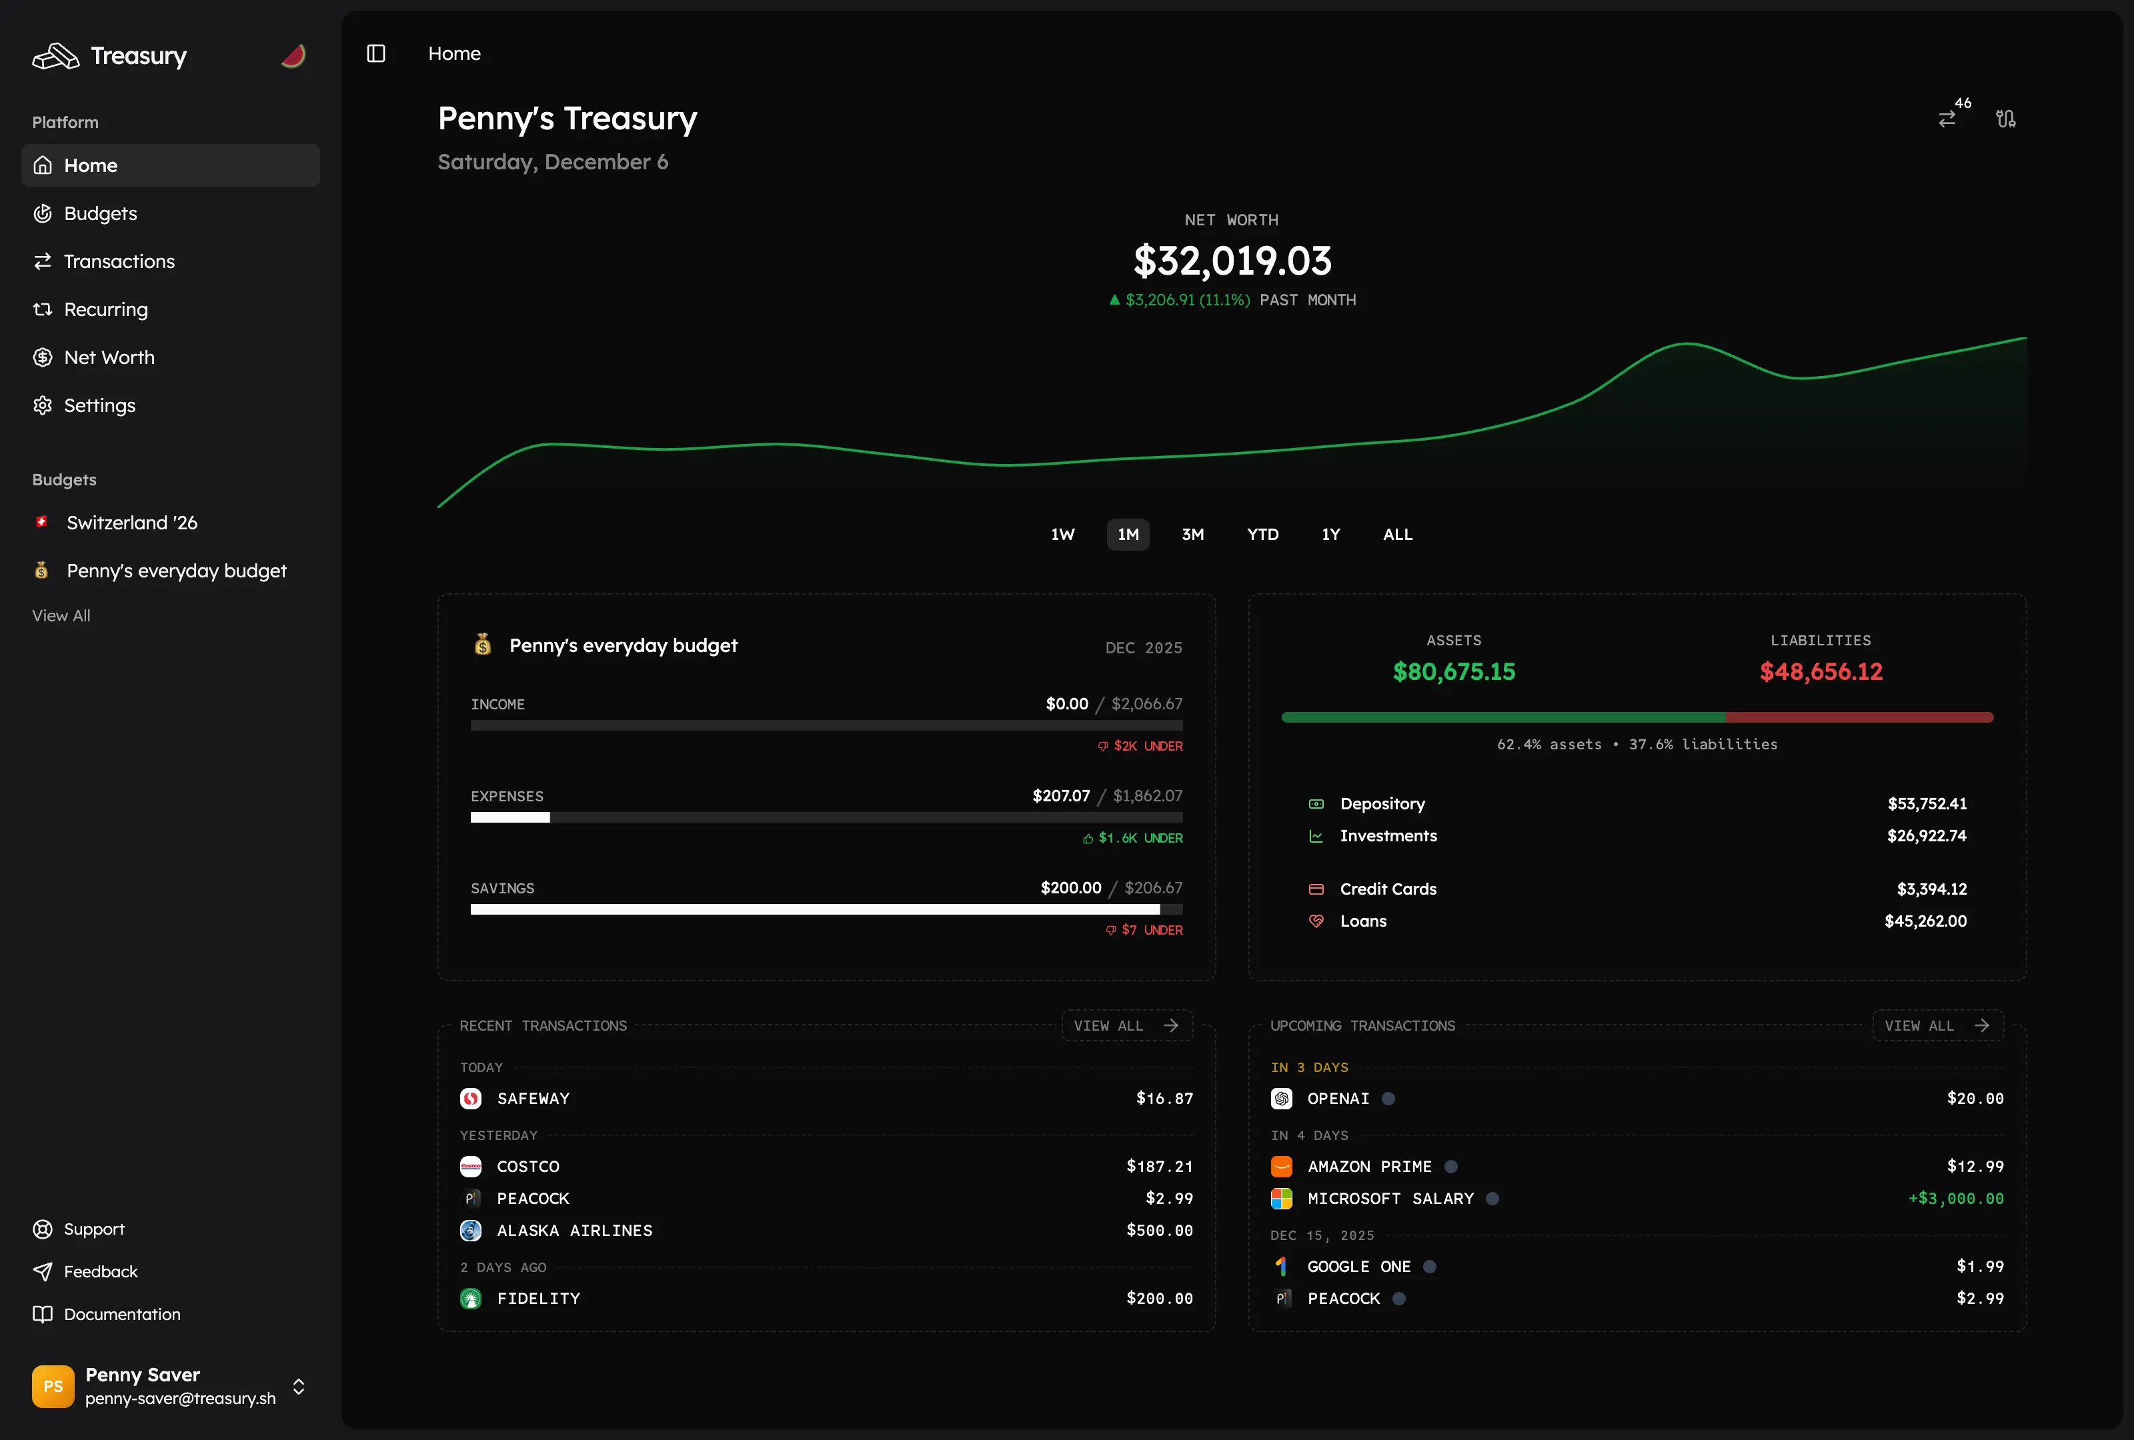Open Support via the headset icon

[x=43, y=1229]
